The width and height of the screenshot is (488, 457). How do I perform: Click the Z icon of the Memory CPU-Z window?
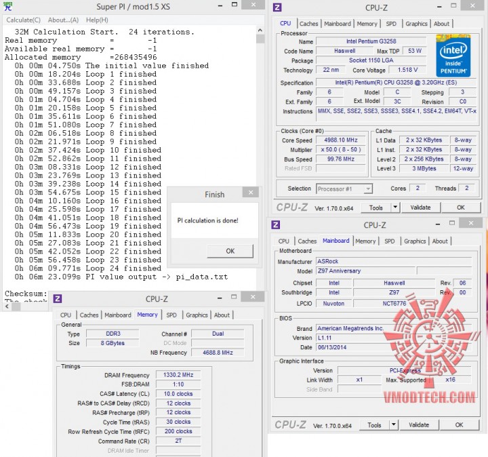(x=57, y=299)
